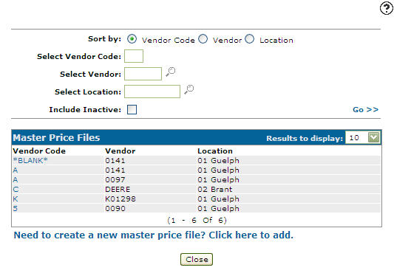Viewport: 394px width, 276px height.
Task: Choose Location sort radio button
Action: coord(250,39)
